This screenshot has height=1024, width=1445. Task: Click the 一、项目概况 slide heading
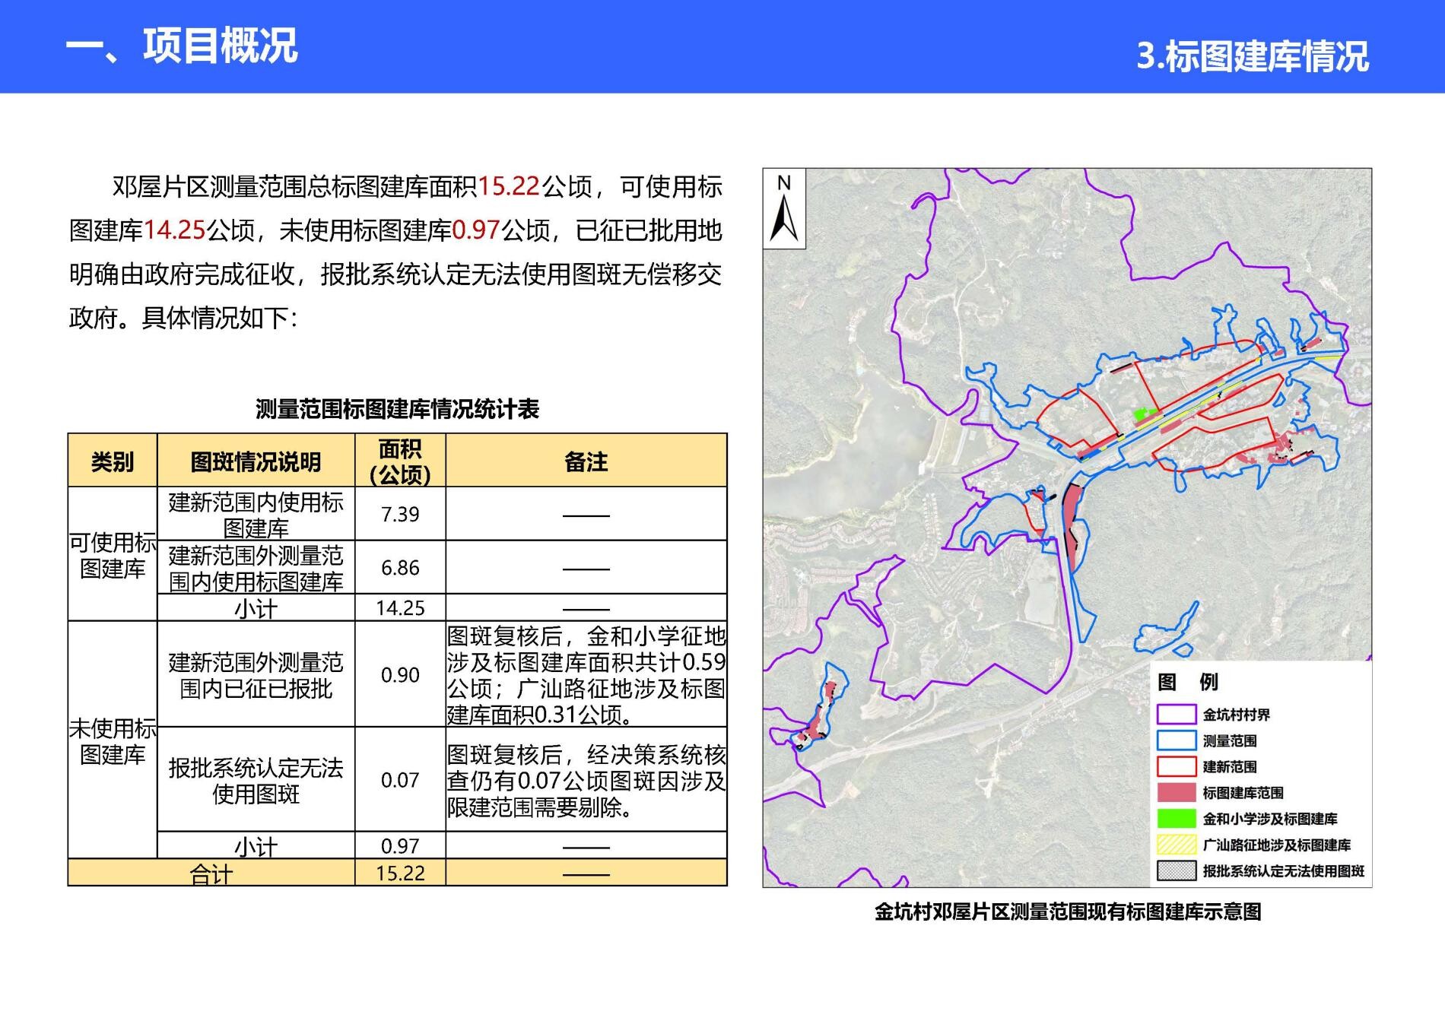coord(182,46)
